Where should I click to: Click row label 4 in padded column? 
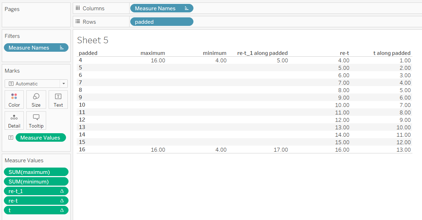click(x=80, y=60)
